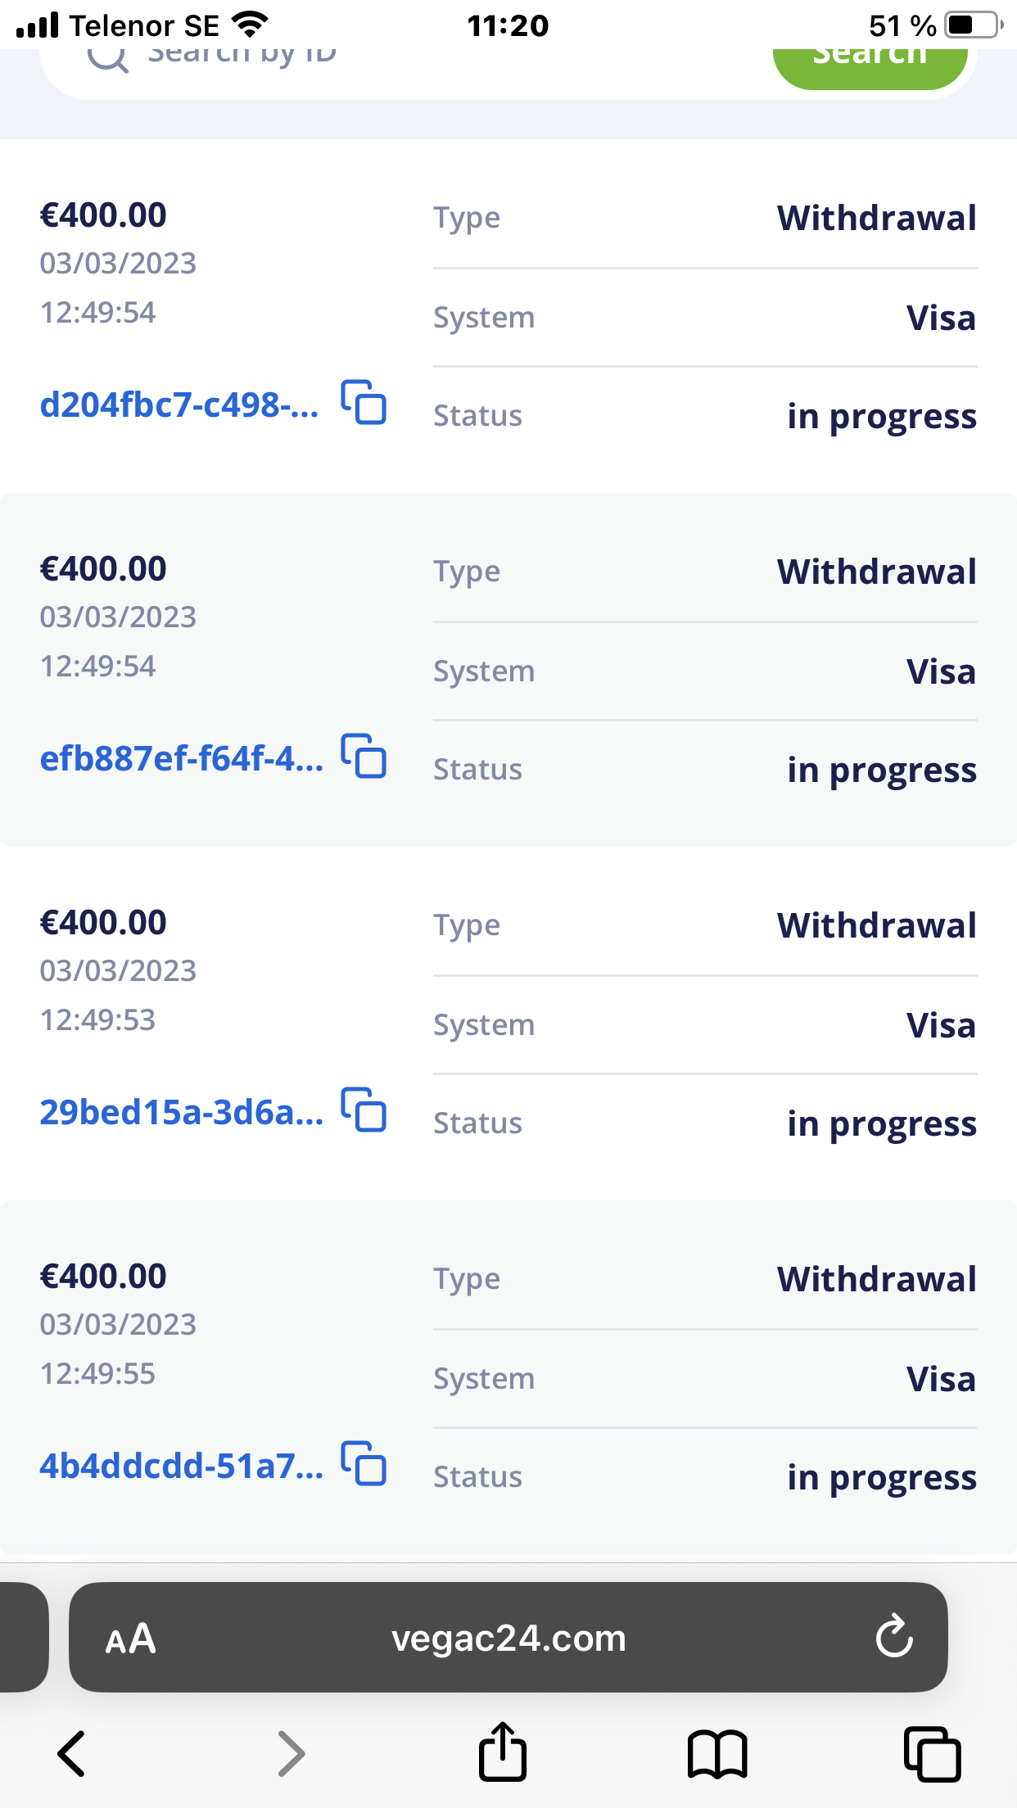Open transaction link d204fbc7-c498
1017x1808 pixels.
click(179, 405)
